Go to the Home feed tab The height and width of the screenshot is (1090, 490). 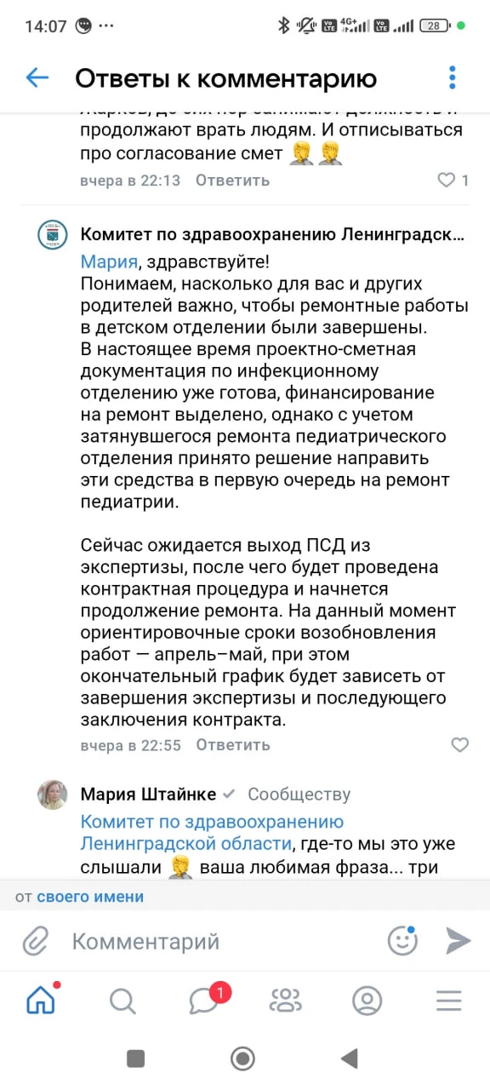click(x=41, y=1001)
